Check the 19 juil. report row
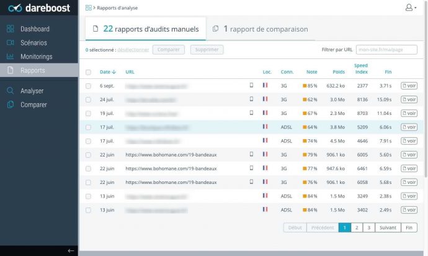The height and width of the screenshot is (256, 428). [88, 114]
